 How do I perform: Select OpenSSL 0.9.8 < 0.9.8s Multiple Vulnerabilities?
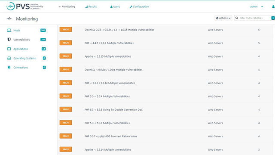tap(119, 30)
